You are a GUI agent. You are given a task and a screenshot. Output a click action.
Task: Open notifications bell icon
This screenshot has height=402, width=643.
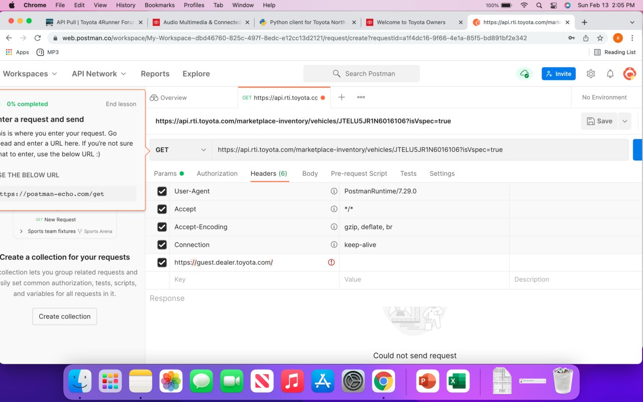pyautogui.click(x=610, y=74)
